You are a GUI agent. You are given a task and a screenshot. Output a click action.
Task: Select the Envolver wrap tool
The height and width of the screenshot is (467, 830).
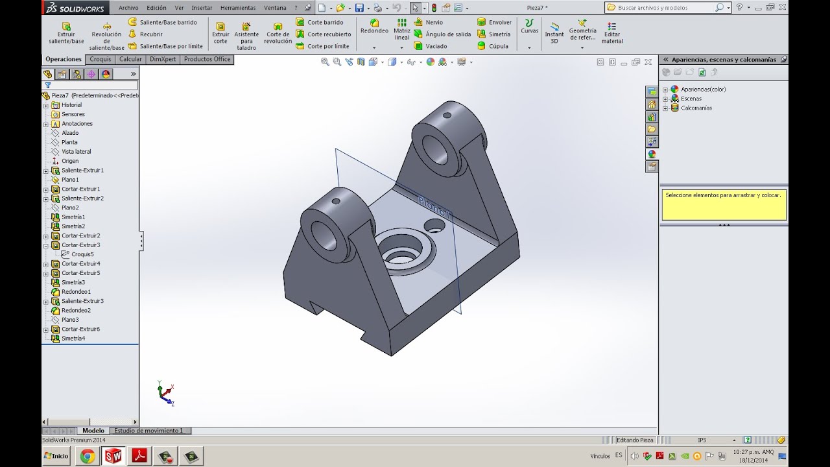(495, 22)
